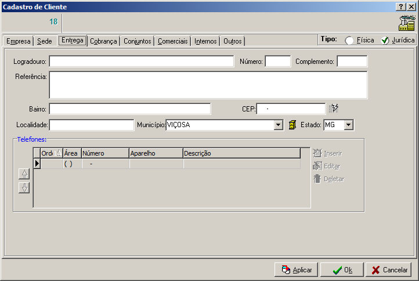Click the Logradouro text field
This screenshot has width=419, height=281.
(x=141, y=62)
